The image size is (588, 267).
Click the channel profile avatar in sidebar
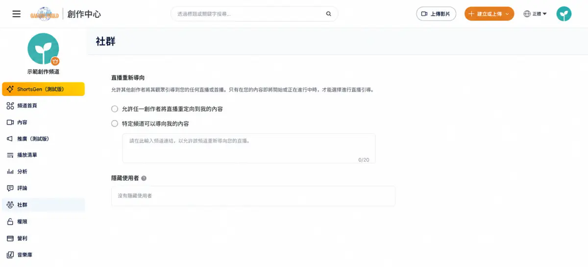43,49
